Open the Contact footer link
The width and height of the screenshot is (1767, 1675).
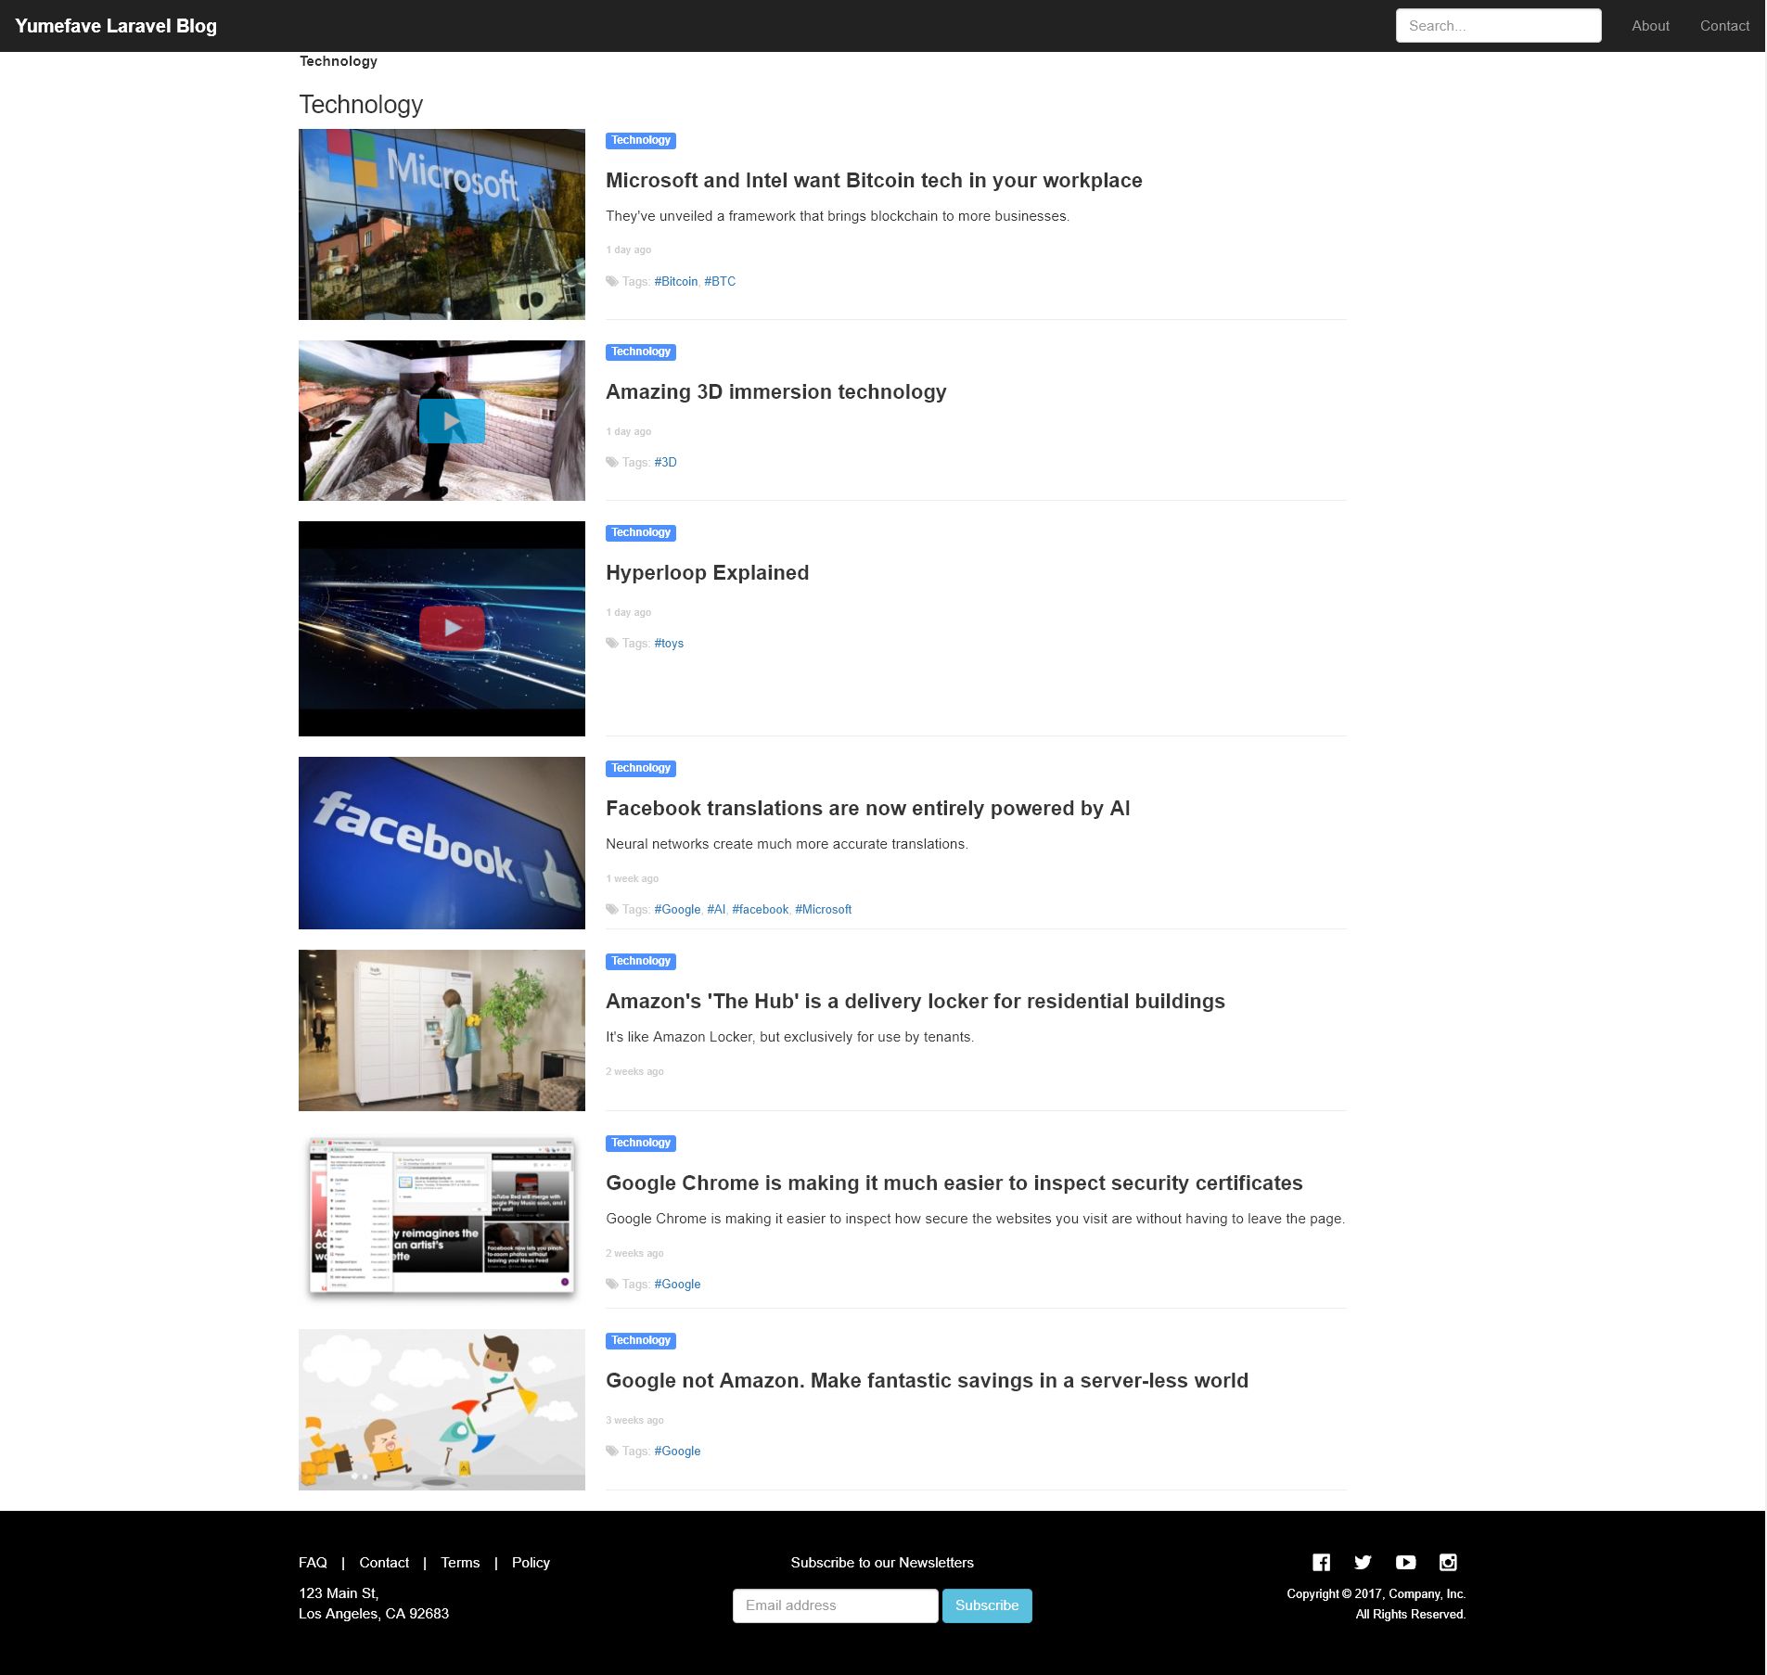384,1563
